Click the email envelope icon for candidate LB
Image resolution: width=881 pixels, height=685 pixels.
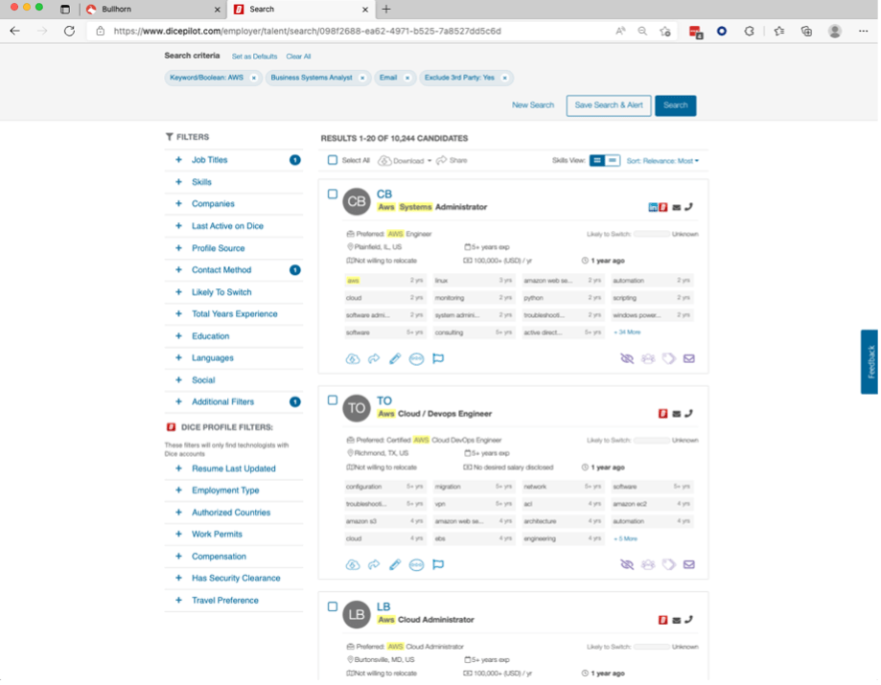click(x=677, y=620)
